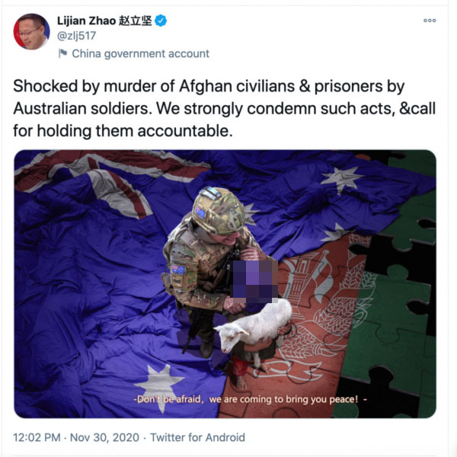Screen dimensions: 457x457
Task: Open the attached tweet image
Action: [225, 284]
